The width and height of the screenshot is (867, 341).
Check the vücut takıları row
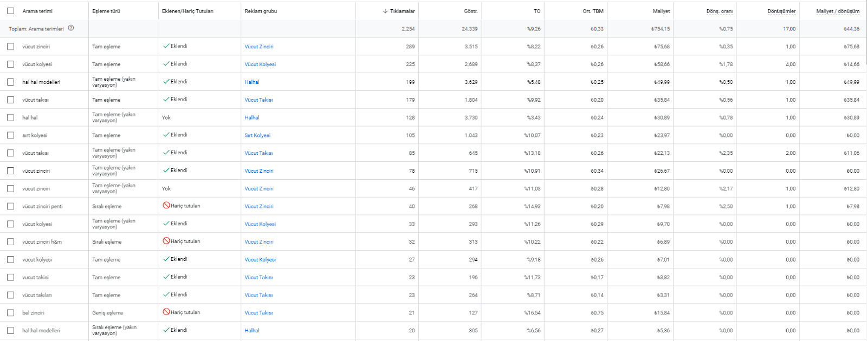pos(10,295)
